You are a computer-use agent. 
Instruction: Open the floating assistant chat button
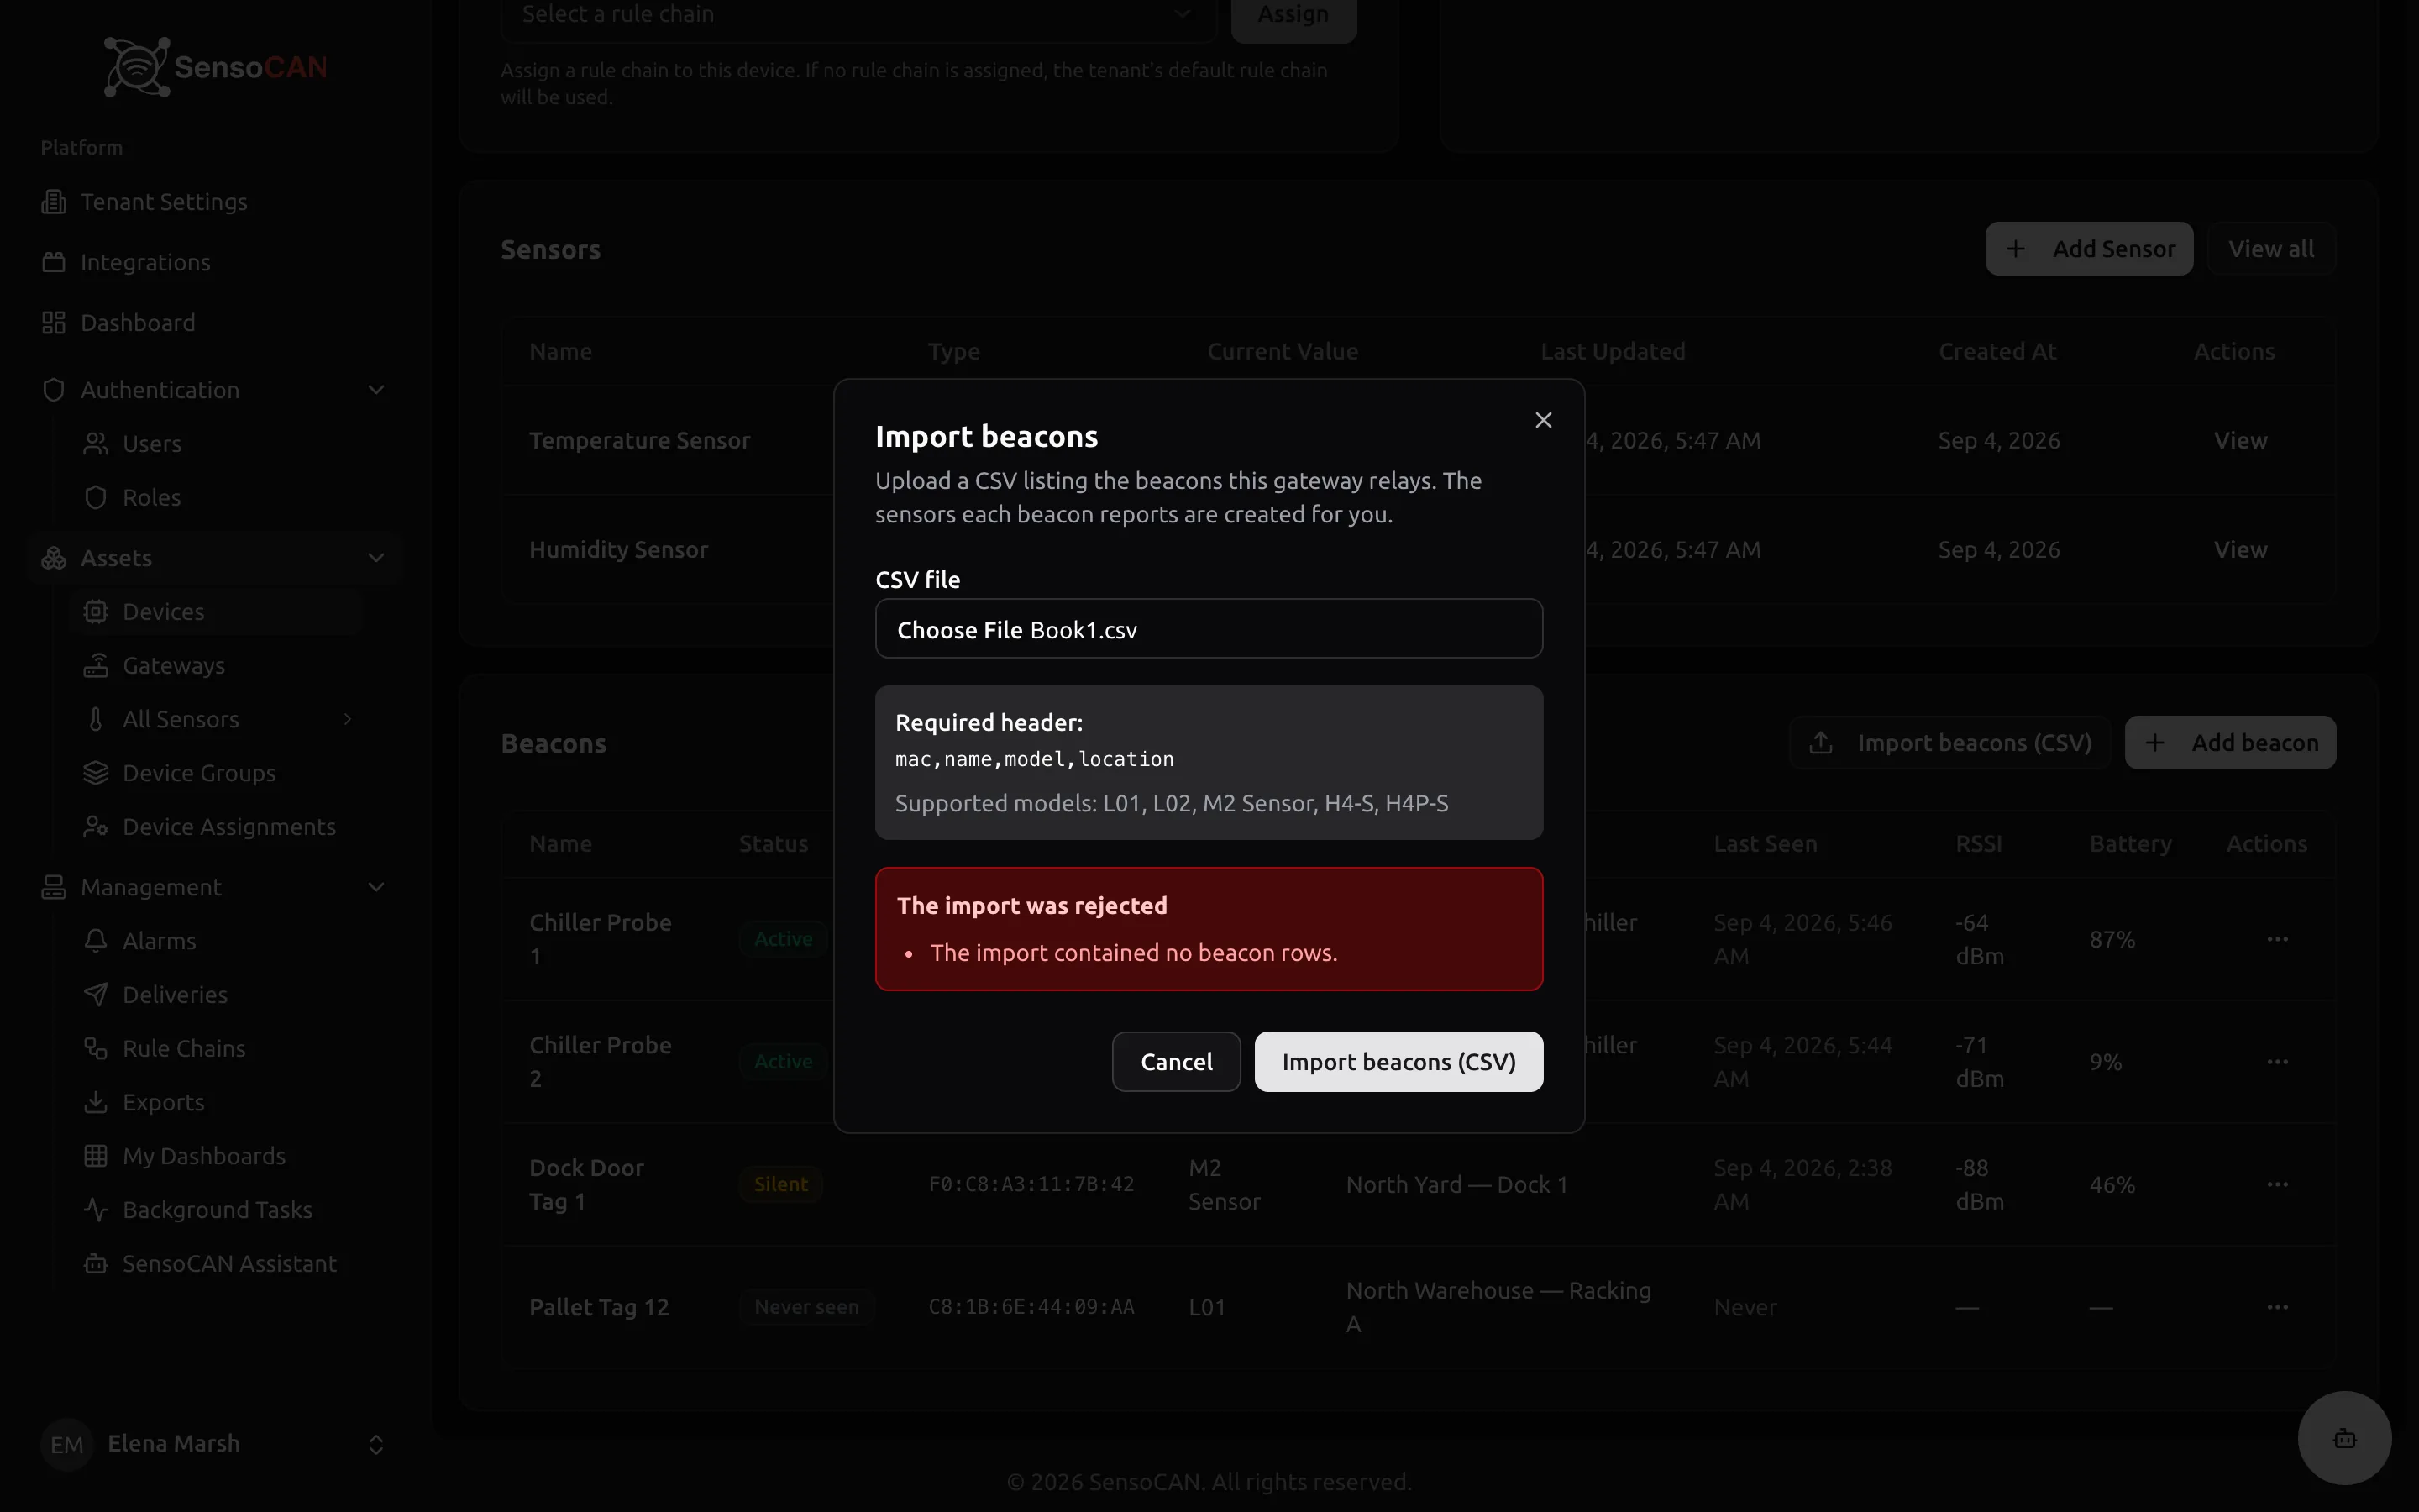point(2344,1439)
